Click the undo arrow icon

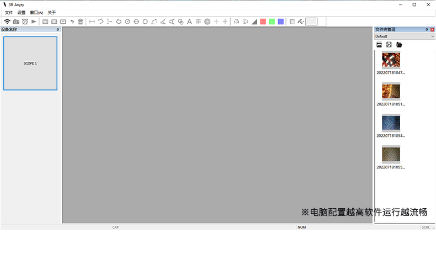72,22
